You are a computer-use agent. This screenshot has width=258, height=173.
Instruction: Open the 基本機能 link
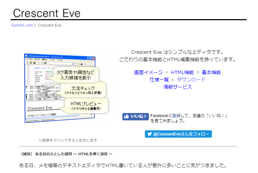[x=211, y=73]
